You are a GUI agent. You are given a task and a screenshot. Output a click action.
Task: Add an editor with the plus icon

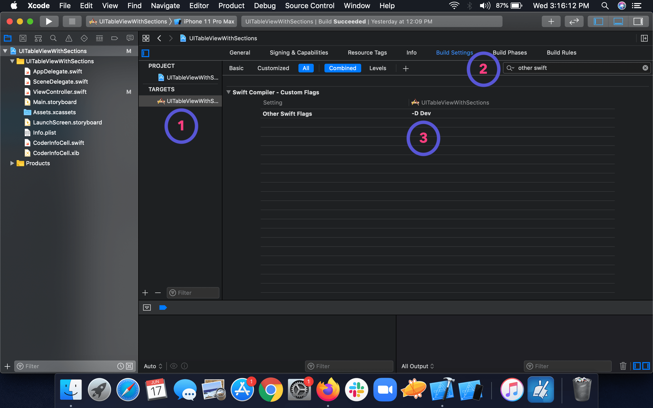click(x=551, y=21)
